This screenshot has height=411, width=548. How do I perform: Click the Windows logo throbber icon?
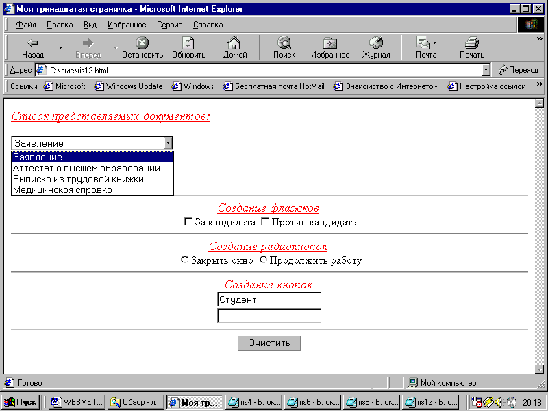[x=530, y=25]
